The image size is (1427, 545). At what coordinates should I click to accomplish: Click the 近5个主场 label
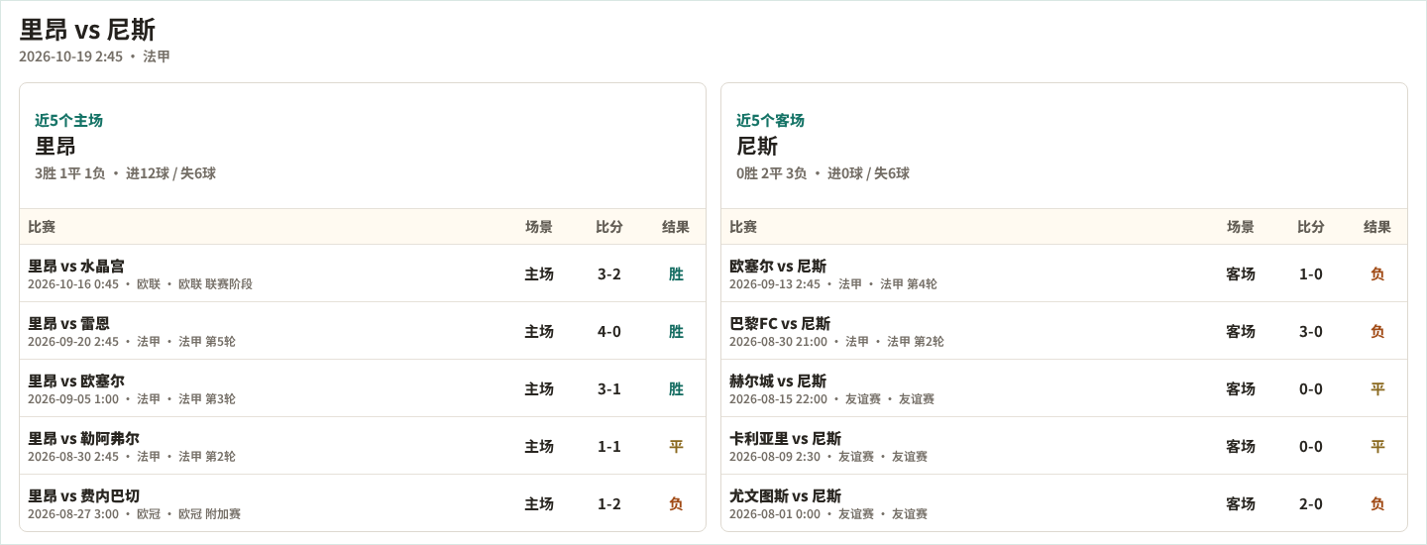68,120
